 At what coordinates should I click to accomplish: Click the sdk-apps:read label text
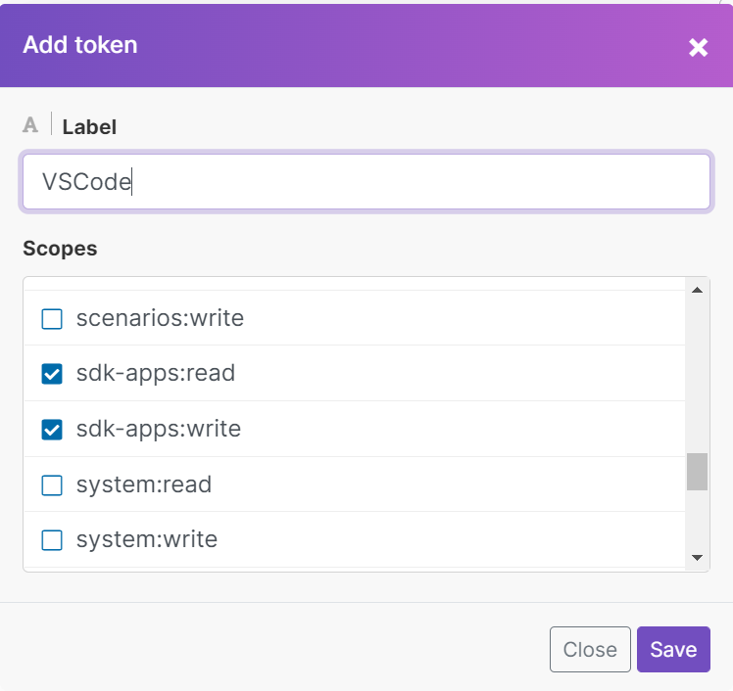156,374
